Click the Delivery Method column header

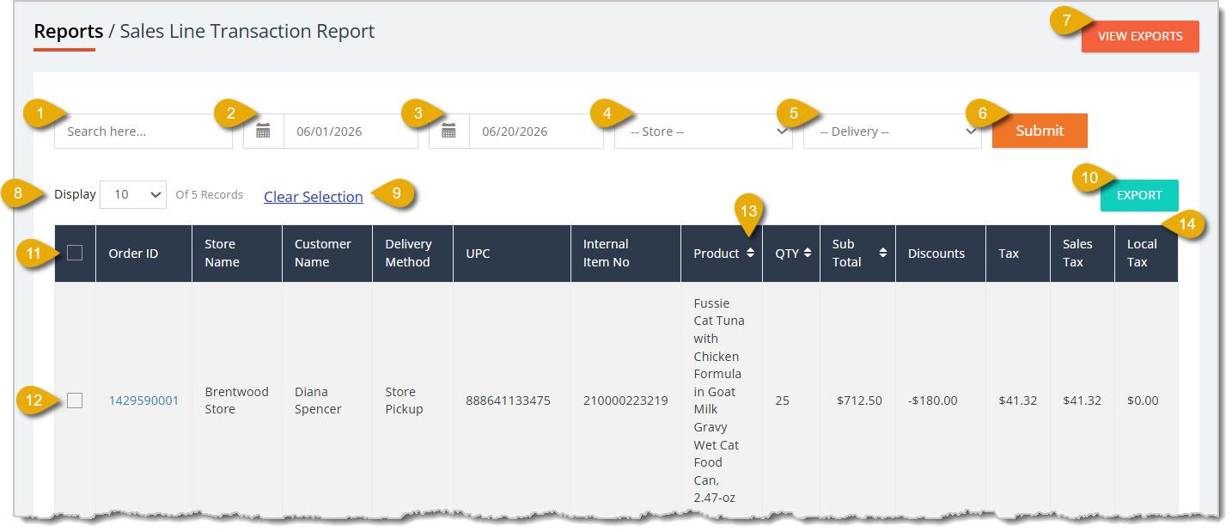click(x=412, y=254)
